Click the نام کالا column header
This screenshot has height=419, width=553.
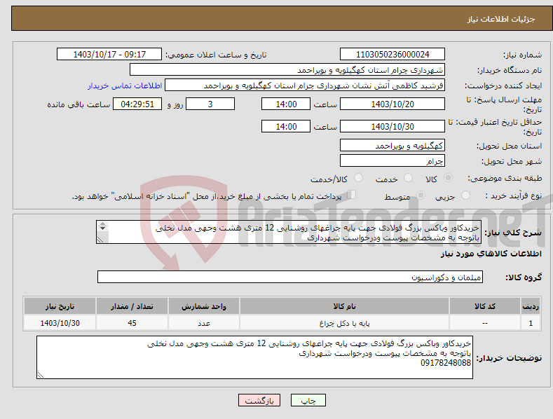point(344,306)
